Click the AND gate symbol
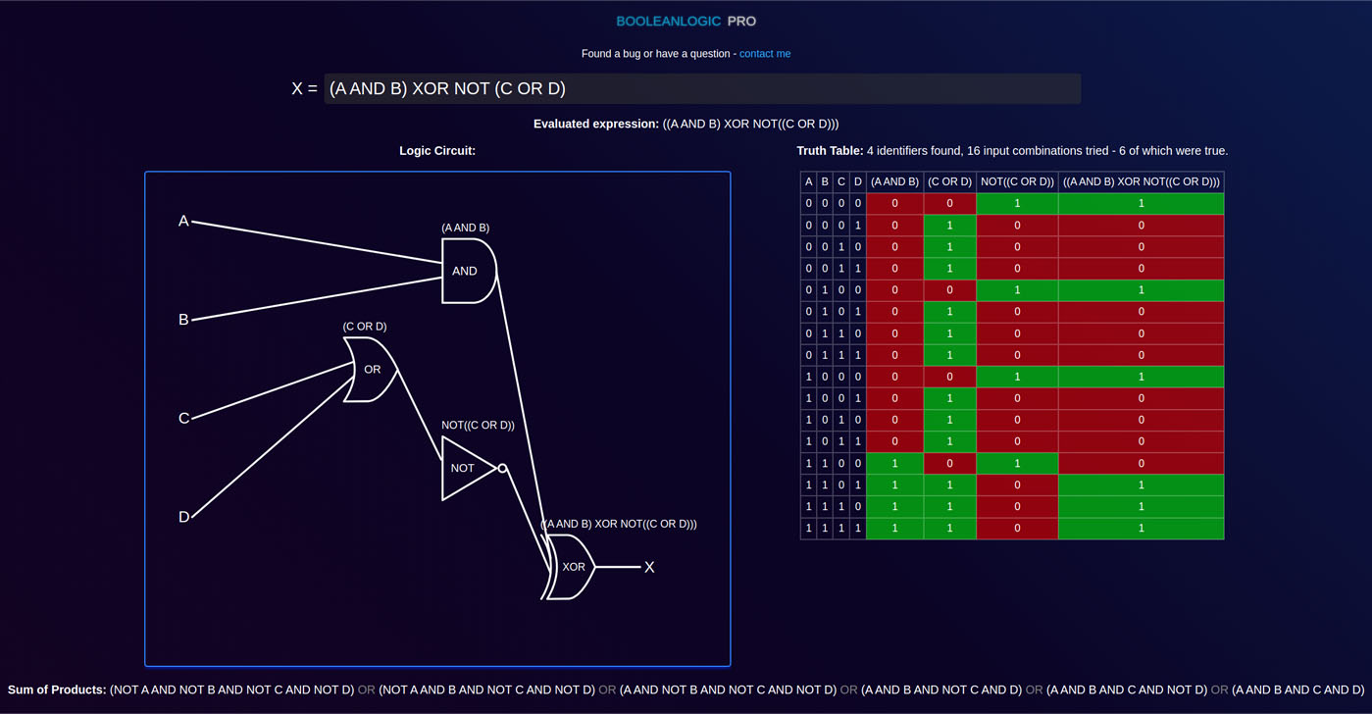The image size is (1372, 714). click(x=468, y=271)
